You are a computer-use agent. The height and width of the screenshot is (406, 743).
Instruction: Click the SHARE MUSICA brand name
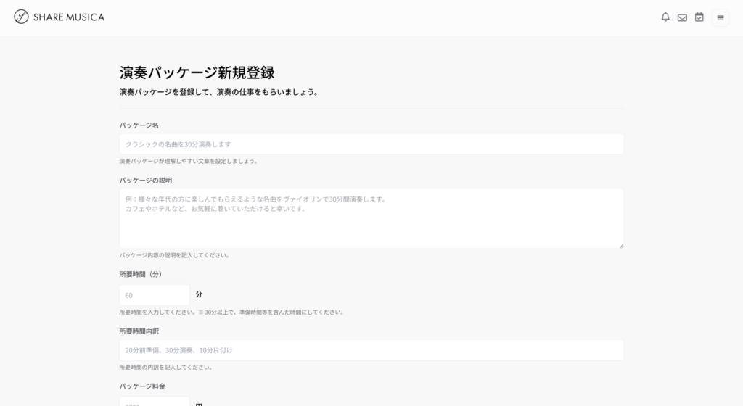69,17
